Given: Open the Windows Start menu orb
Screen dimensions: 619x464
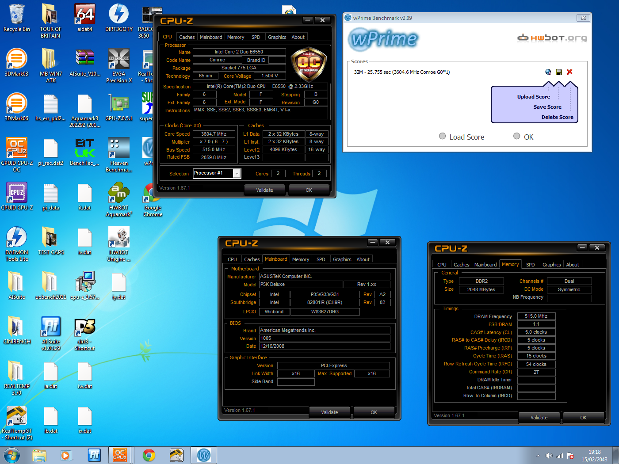Looking at the screenshot, I should click(x=12, y=455).
